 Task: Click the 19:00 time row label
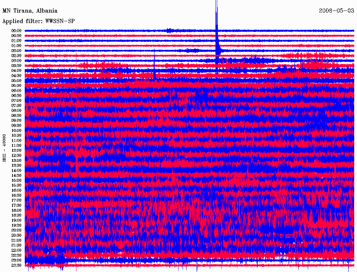[16, 220]
